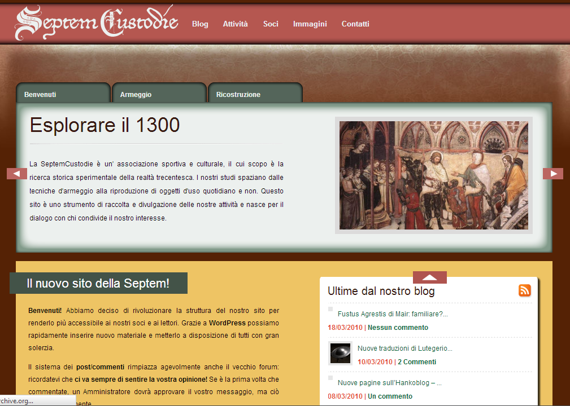Viewport: 570px width, 406px height.
Task: Navigate to the Soci page
Action: [271, 24]
